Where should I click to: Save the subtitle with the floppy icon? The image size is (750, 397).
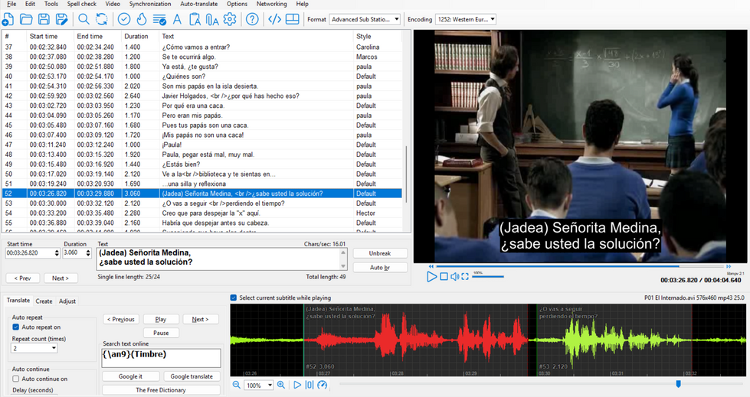[44, 20]
